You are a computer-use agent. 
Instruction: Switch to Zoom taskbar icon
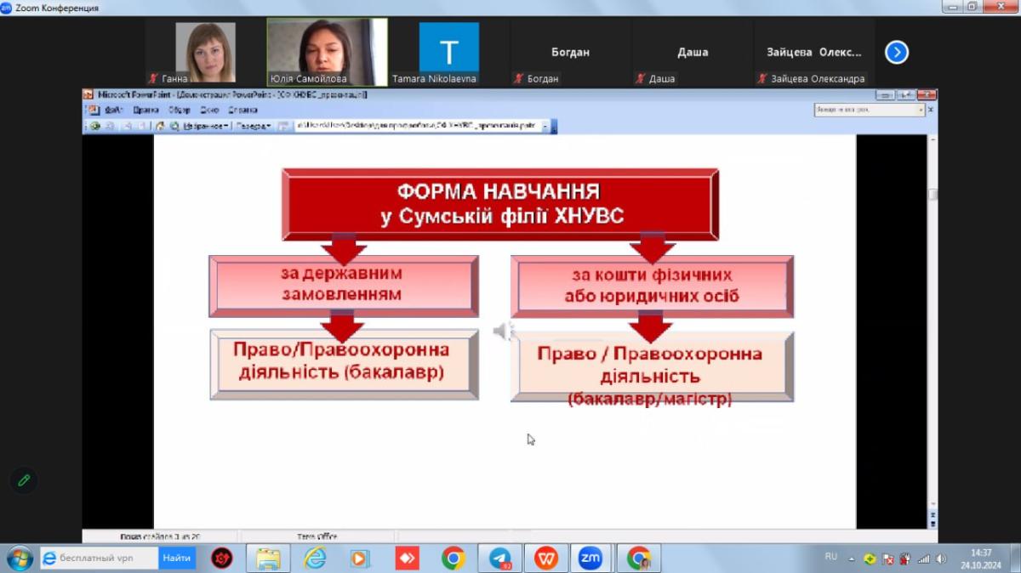[591, 559]
